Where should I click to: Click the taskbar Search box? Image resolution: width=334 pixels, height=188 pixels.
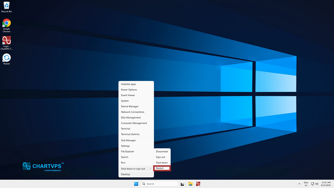(159, 184)
